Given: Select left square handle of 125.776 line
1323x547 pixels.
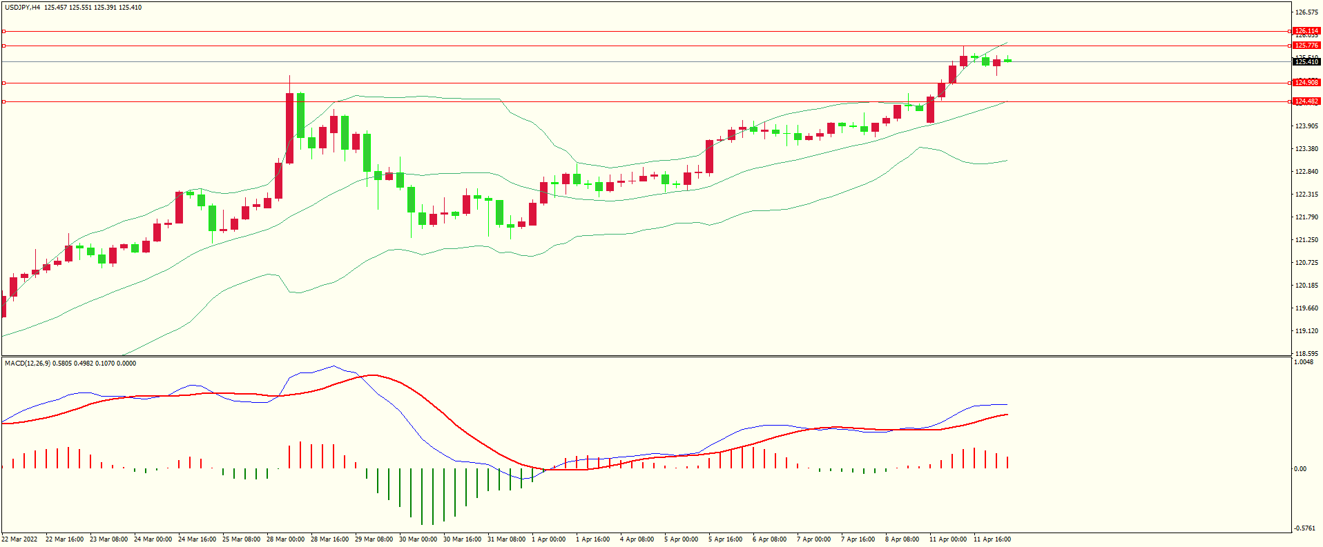Looking at the screenshot, I should (3, 46).
